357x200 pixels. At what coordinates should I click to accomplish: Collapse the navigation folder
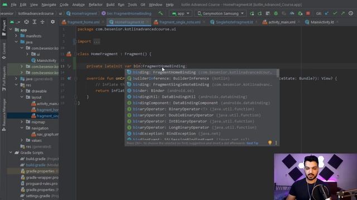[22, 128]
